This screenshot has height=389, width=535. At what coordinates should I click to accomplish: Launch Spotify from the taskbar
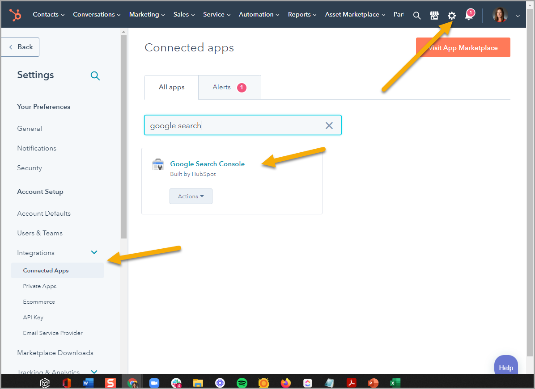(242, 383)
